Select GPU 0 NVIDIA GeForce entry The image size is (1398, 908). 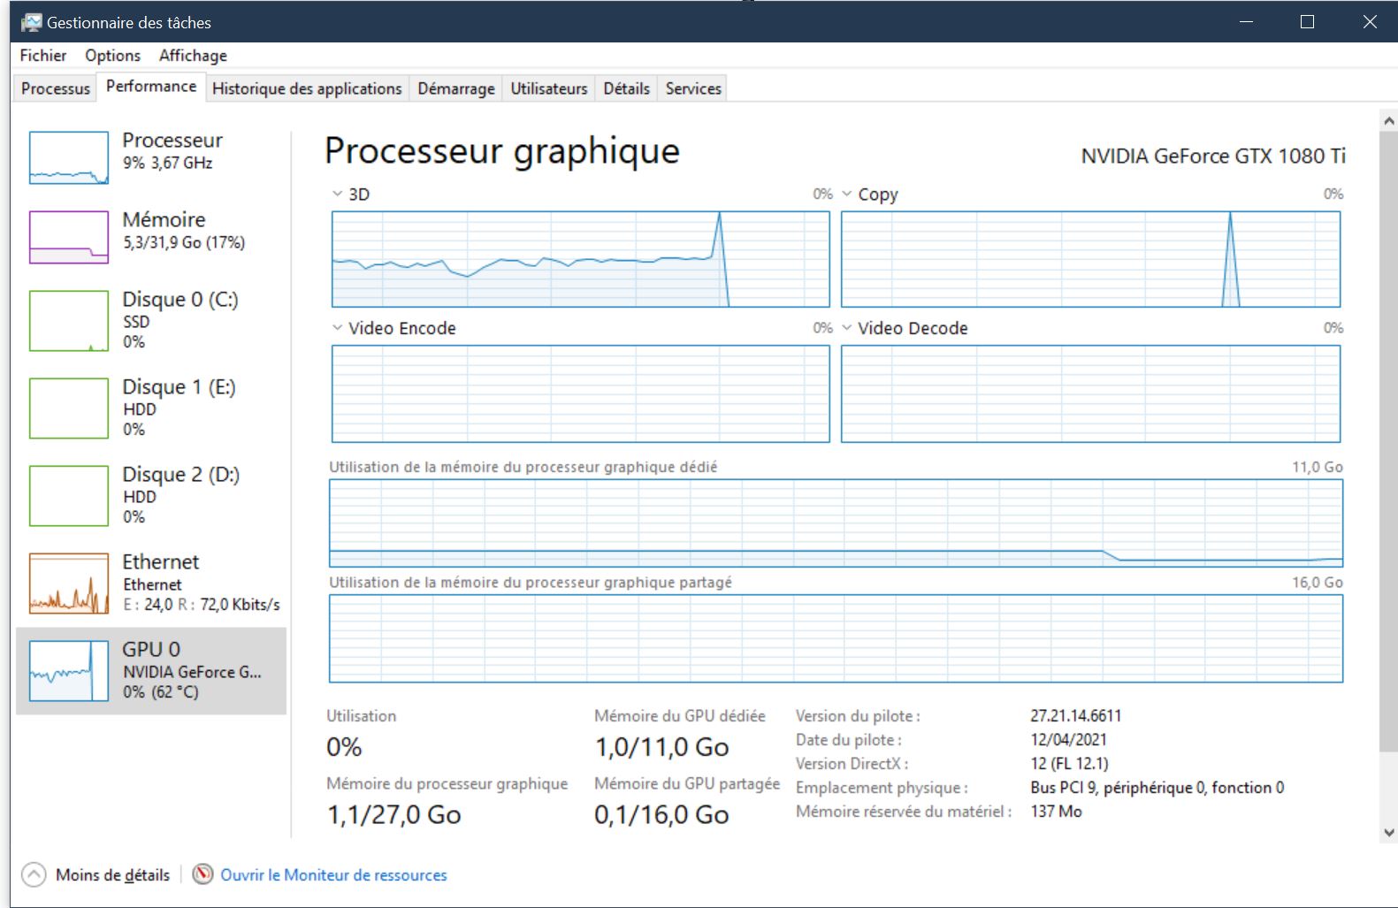click(150, 670)
